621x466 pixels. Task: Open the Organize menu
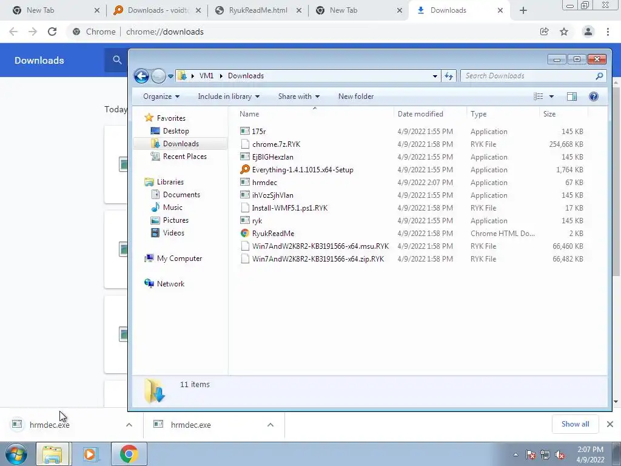161,96
